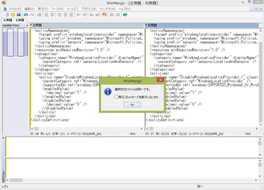
Task: Click <categories> line in left pane
Action: (x=46, y=54)
